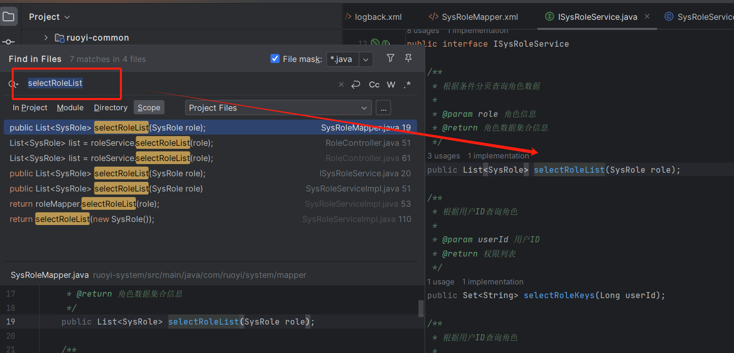Click the filter search results funnel icon

[x=390, y=58]
